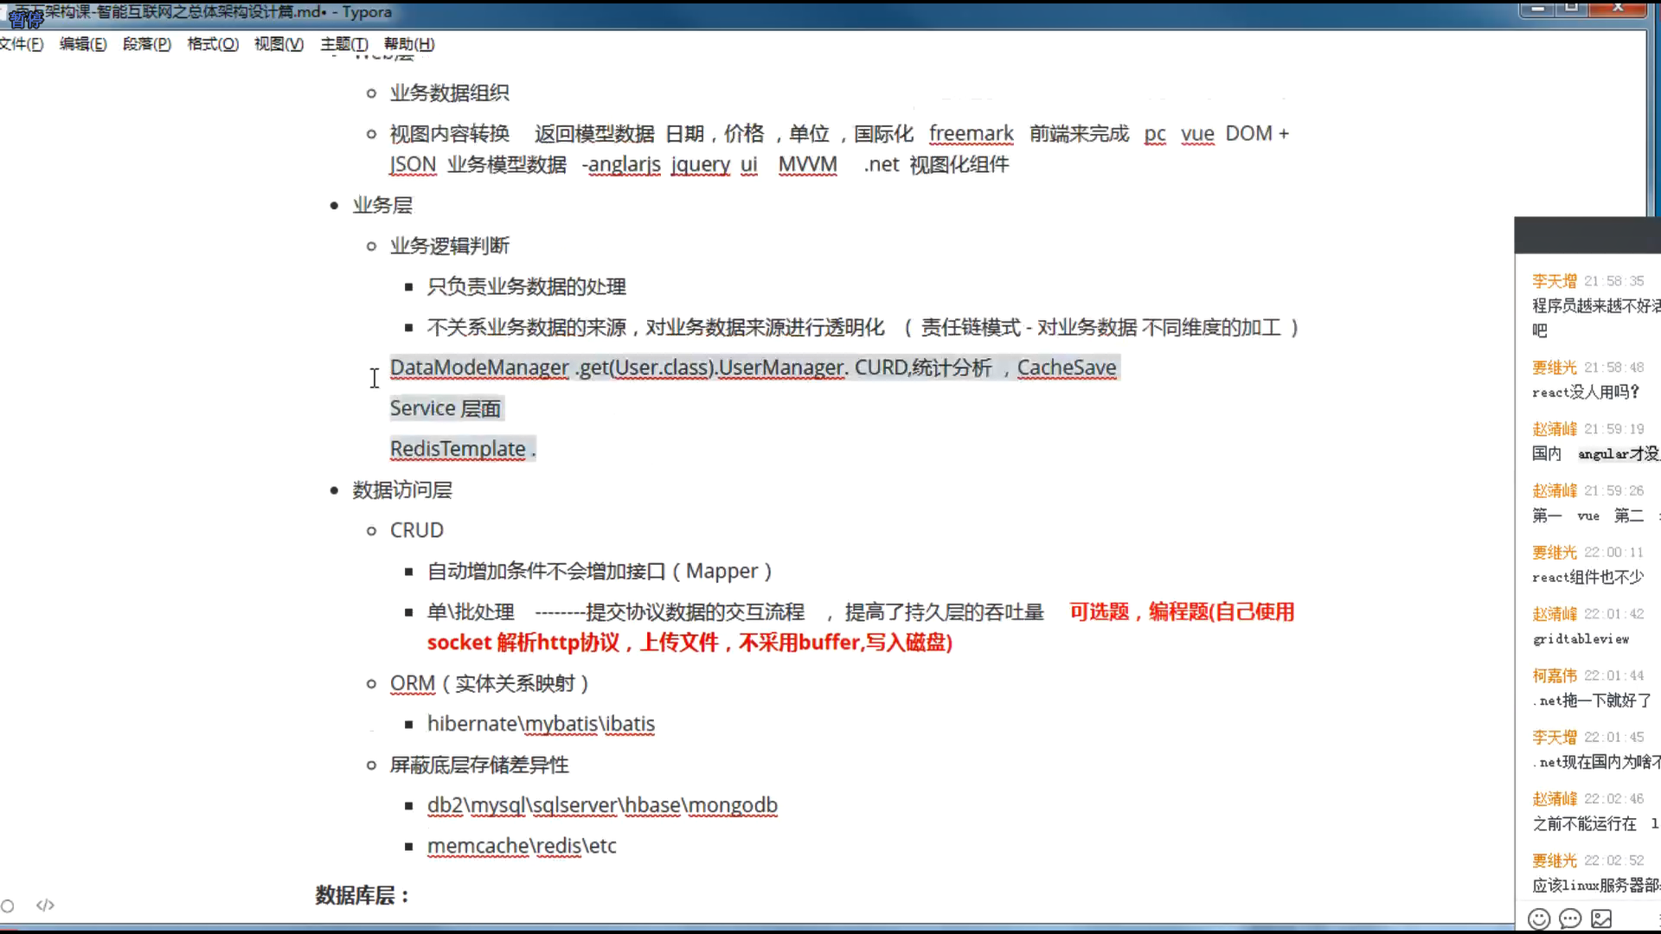Image resolution: width=1661 pixels, height=934 pixels.
Task: Open the 编辑(E) menu
Action: (x=83, y=44)
